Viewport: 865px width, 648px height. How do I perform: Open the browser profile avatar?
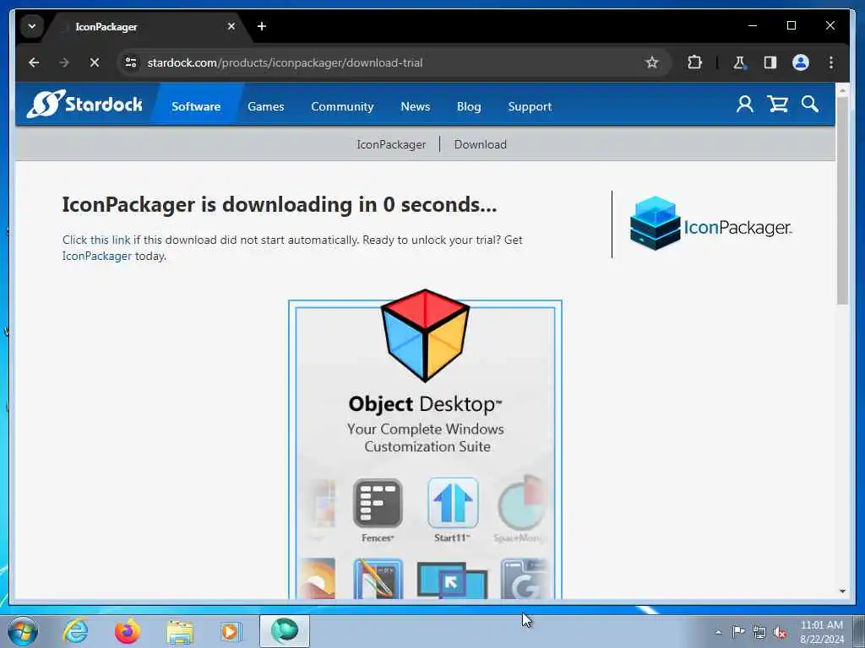coord(801,62)
